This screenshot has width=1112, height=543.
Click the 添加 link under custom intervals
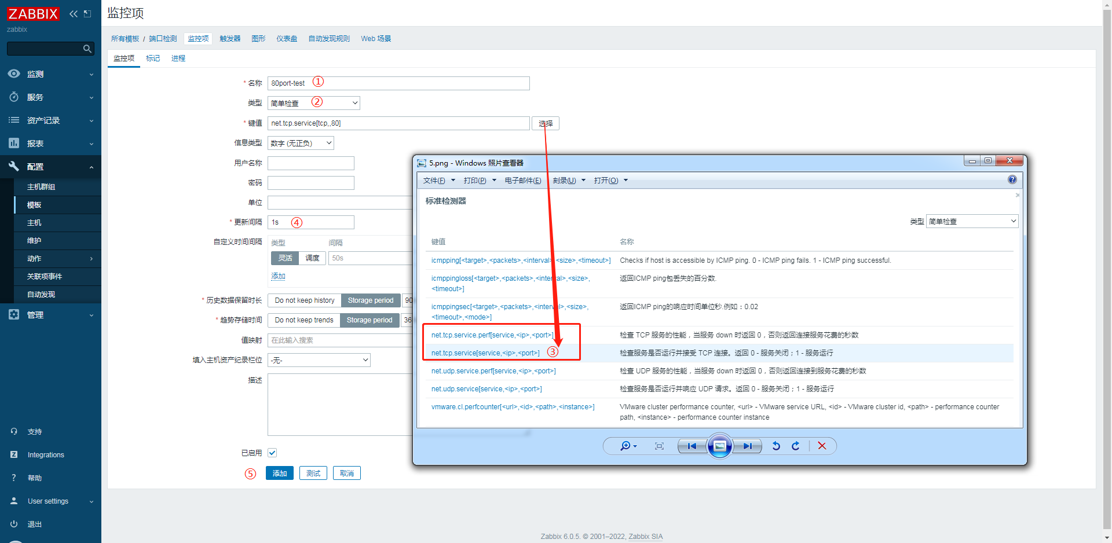click(279, 276)
